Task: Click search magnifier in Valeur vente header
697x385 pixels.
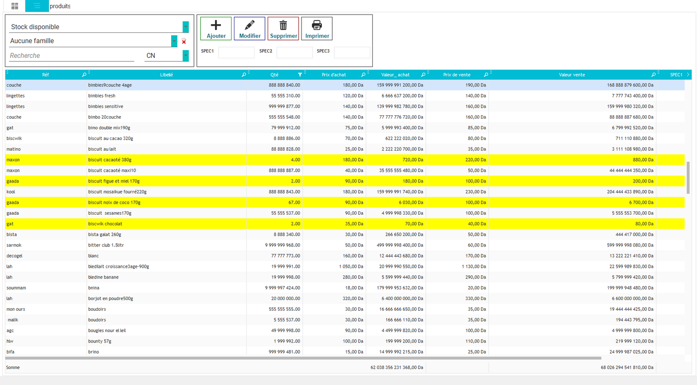Action: (654, 75)
